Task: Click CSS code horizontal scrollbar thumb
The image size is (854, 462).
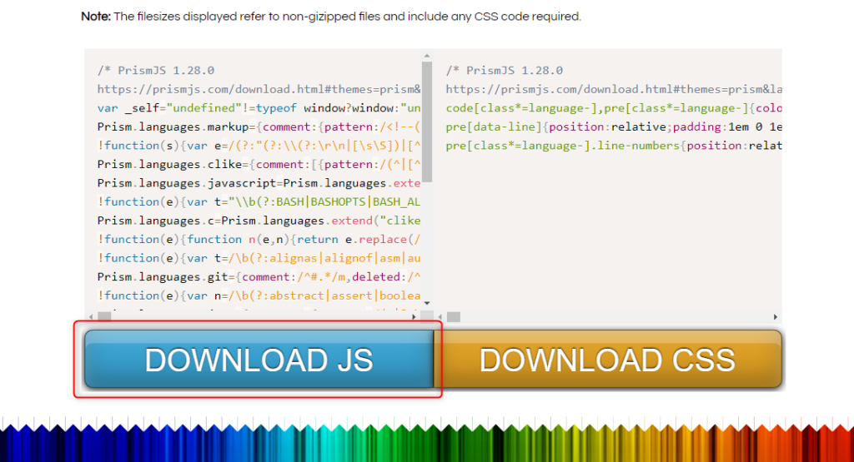Action: pos(454,317)
